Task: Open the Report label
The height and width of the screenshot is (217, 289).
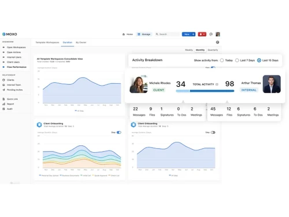Action: [10, 104]
